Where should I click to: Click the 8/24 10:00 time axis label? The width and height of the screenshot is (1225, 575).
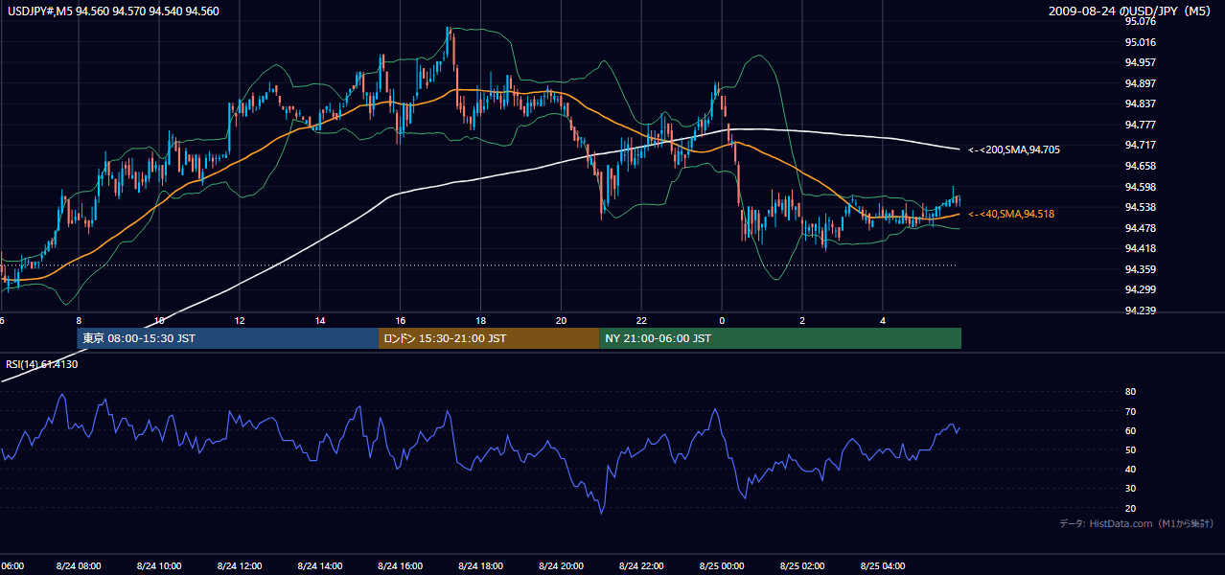159,565
